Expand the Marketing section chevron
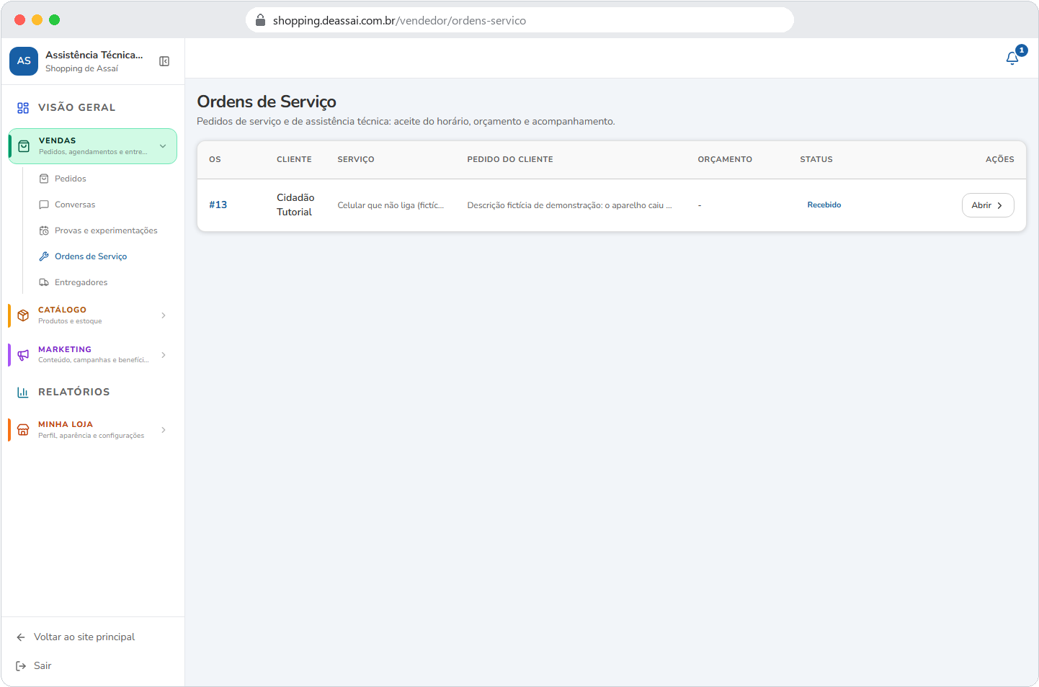 [x=164, y=355]
